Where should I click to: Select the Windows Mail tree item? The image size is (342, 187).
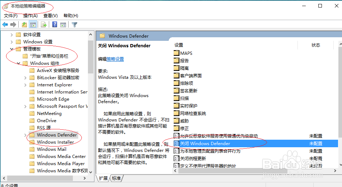tap(52, 149)
